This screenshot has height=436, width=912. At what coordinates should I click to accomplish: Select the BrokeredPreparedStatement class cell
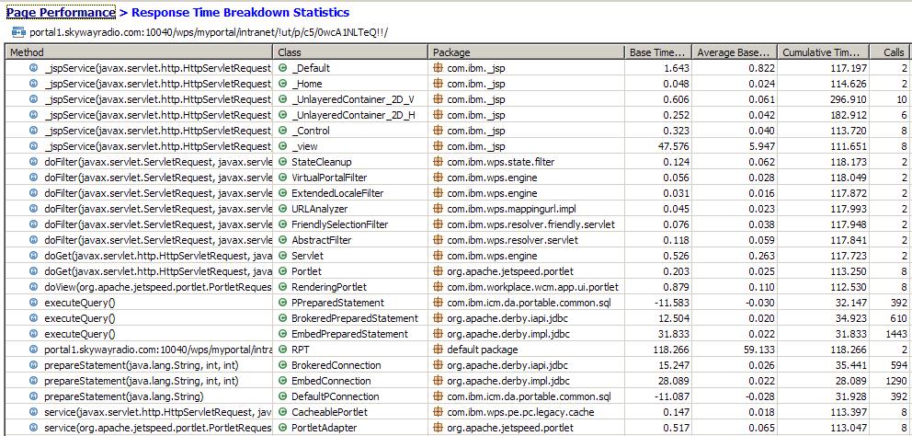[x=350, y=318]
